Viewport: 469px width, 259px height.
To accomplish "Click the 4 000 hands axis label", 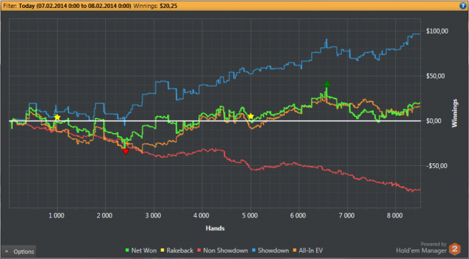I will (201, 215).
